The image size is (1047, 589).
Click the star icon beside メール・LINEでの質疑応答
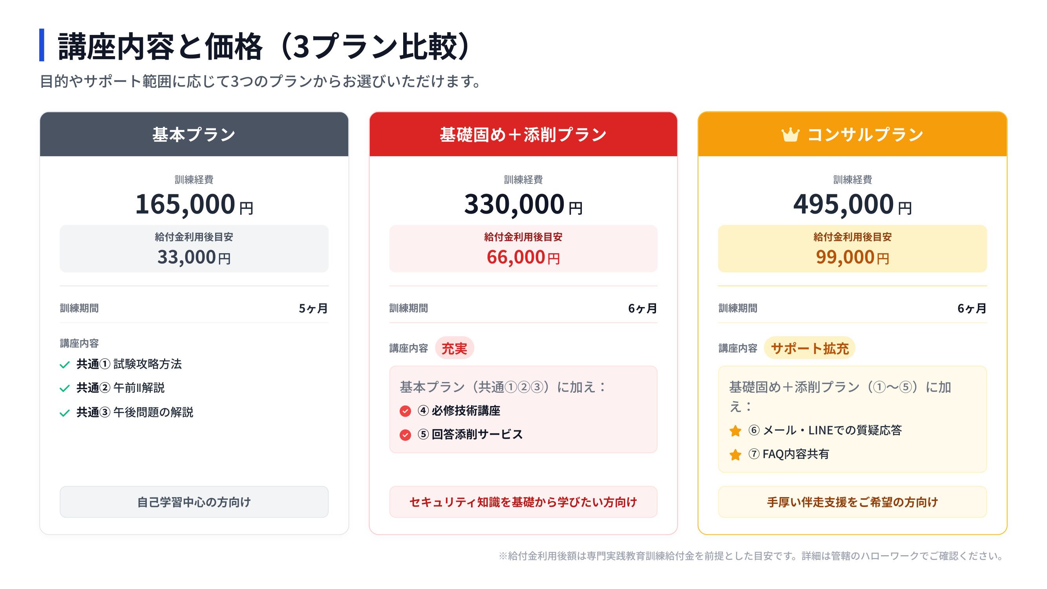tap(735, 431)
